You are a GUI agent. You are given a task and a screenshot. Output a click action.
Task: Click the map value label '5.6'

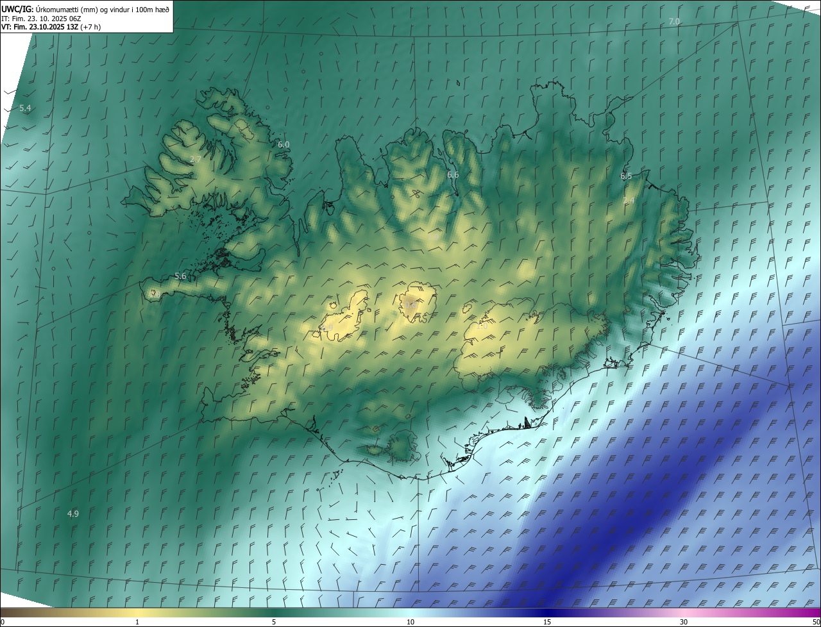pos(180,276)
